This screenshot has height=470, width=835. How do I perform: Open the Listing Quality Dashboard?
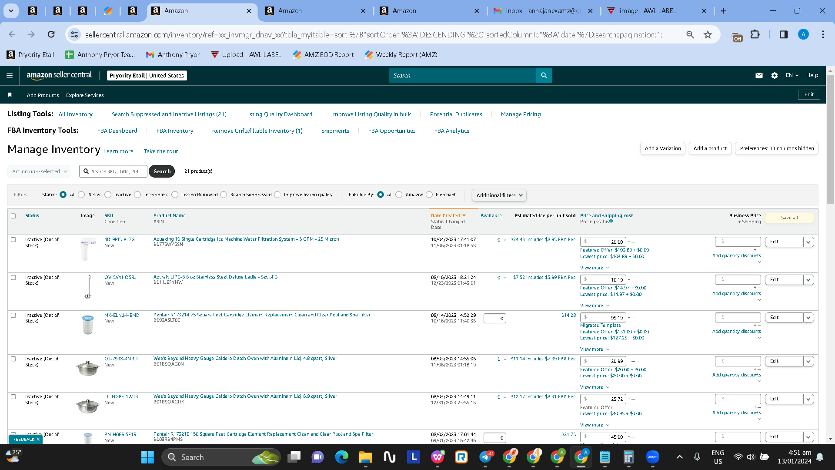(x=279, y=114)
